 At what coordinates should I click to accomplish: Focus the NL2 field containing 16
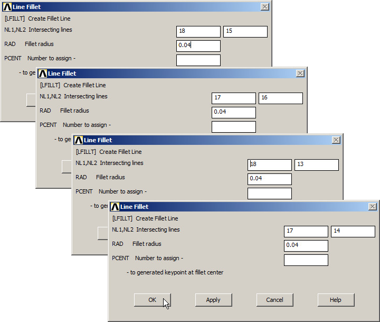tap(280, 98)
